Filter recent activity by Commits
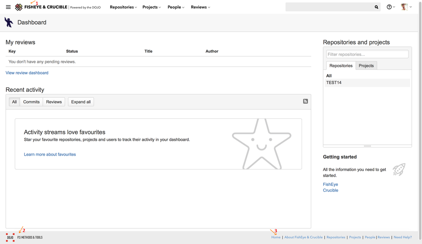This screenshot has height=244, width=422. pyautogui.click(x=31, y=102)
